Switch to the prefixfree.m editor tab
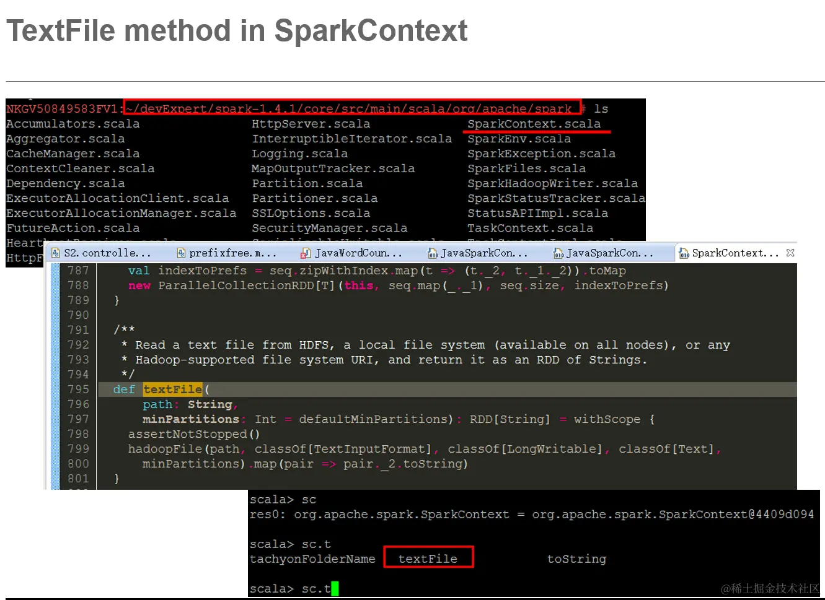This screenshot has width=825, height=600. [227, 253]
